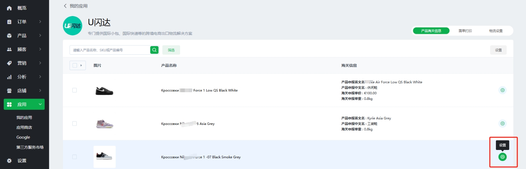Viewport: 526px width, 169px height.
Task: Open Google in the sidebar submenu
Action: pos(23,137)
